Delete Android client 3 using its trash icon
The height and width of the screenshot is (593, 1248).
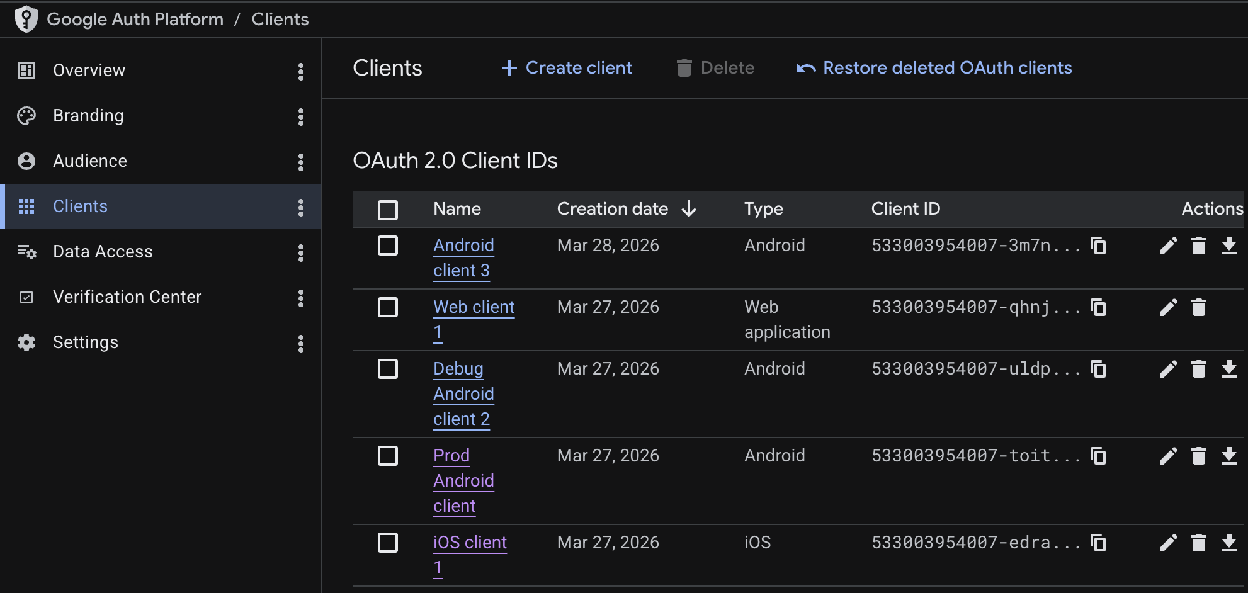1199,246
